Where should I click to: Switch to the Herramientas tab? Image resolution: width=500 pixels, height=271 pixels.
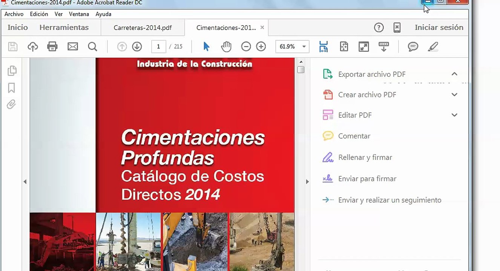pyautogui.click(x=64, y=27)
